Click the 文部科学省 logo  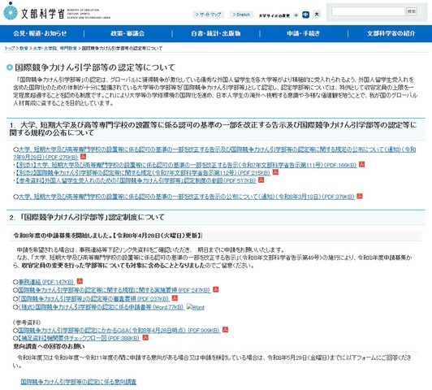pyautogui.click(x=57, y=11)
